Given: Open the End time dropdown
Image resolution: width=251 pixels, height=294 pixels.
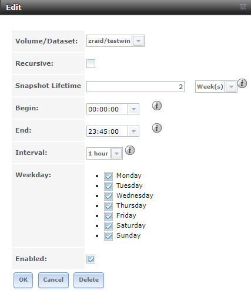Looking at the screenshot, I should (x=133, y=131).
